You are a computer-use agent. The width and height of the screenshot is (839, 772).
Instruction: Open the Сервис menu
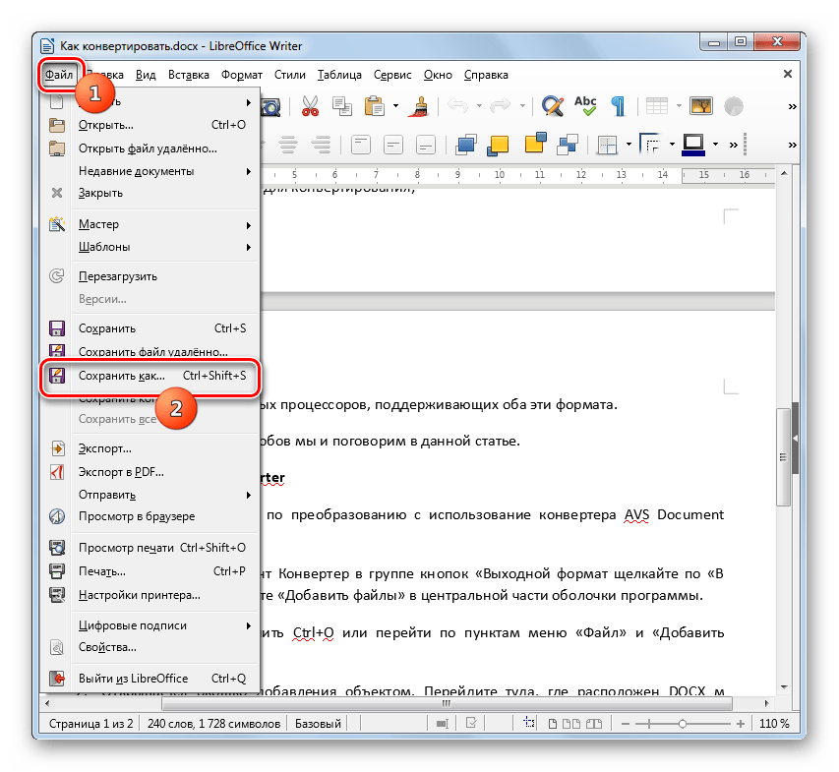pos(392,75)
